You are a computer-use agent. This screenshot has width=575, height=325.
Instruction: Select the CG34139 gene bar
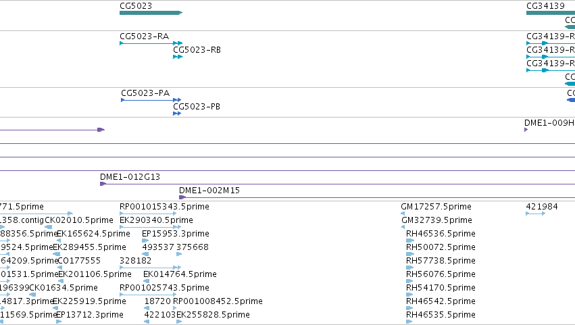[x=551, y=13]
